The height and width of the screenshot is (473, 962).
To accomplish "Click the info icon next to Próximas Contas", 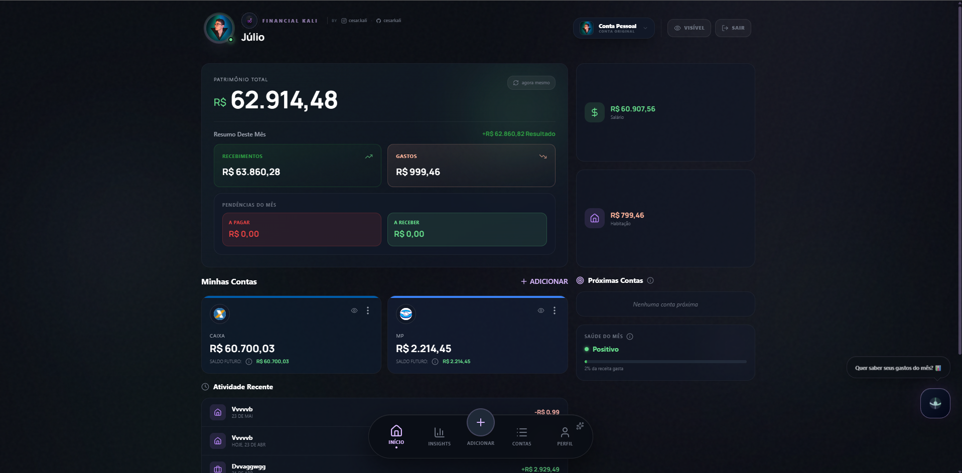I will [651, 280].
